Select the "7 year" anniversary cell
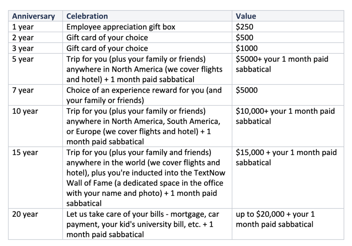The image size is (352, 246). pos(23,90)
